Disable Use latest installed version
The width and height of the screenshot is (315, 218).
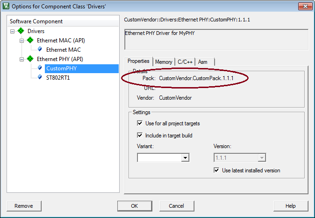tap(216, 170)
